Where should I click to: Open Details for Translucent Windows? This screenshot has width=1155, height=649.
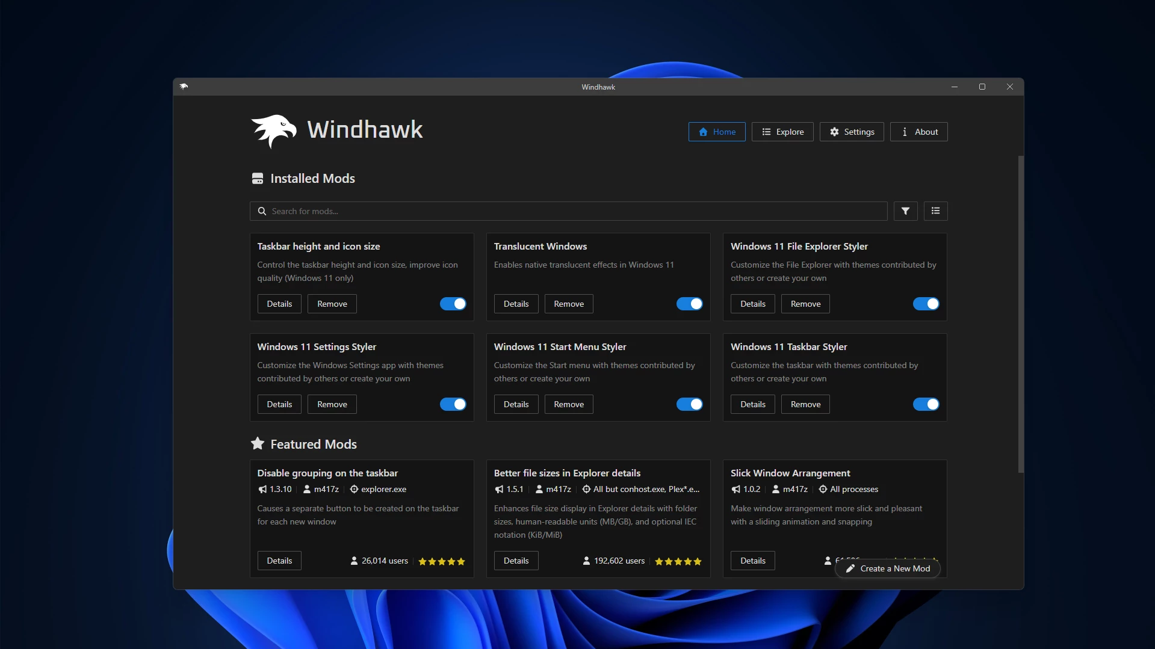point(516,304)
